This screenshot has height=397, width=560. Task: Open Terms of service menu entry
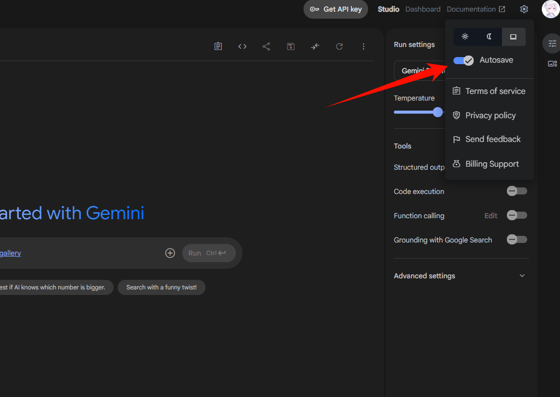(489, 91)
